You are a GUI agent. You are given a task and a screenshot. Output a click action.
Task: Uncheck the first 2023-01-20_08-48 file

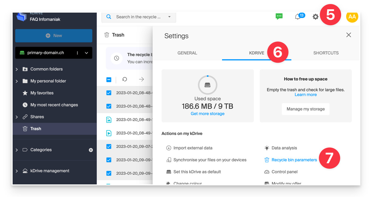coord(109,93)
